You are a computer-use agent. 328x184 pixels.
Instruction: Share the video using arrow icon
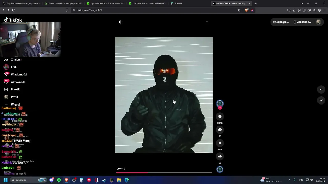[220, 156]
